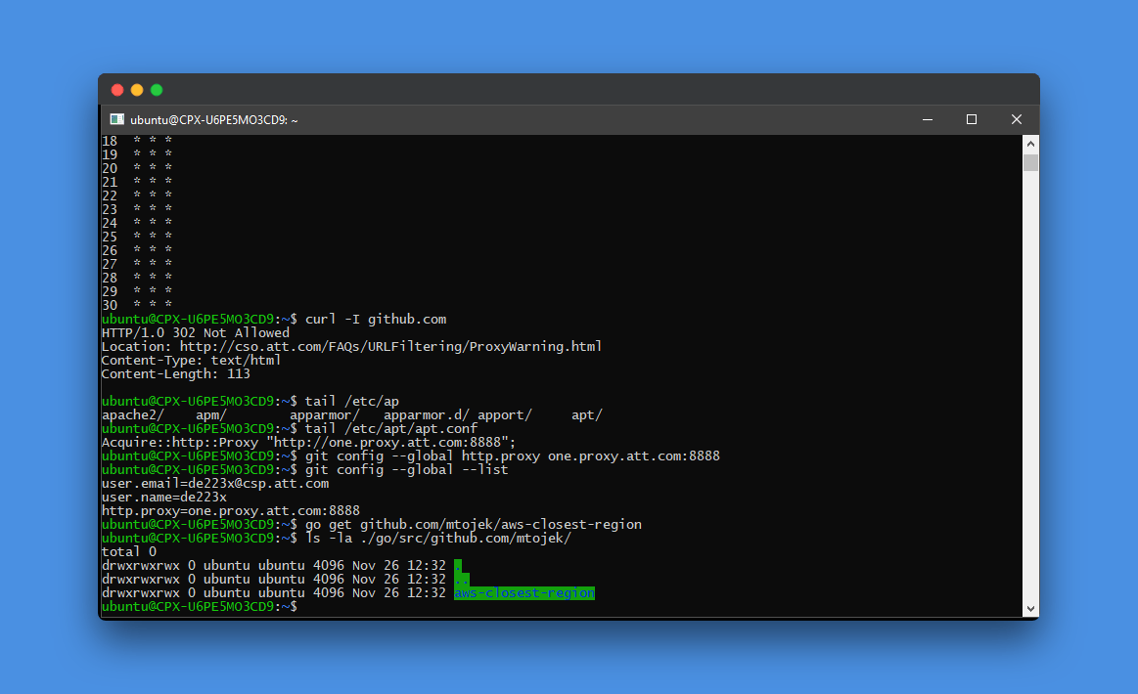Viewport: 1138px width, 694px height.
Task: Click the terminal icon in the title bar
Action: coord(117,119)
